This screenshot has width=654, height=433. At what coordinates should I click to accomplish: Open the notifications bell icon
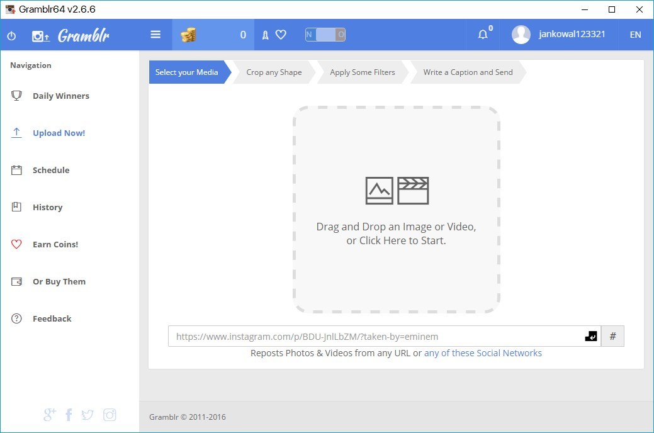click(x=483, y=35)
